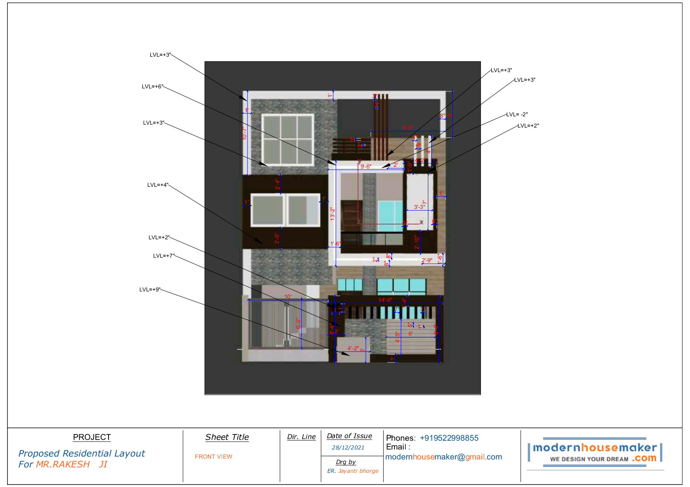Open the modernhousemaker@gmail.com email address
This screenshot has width=690, height=487.
point(444,457)
